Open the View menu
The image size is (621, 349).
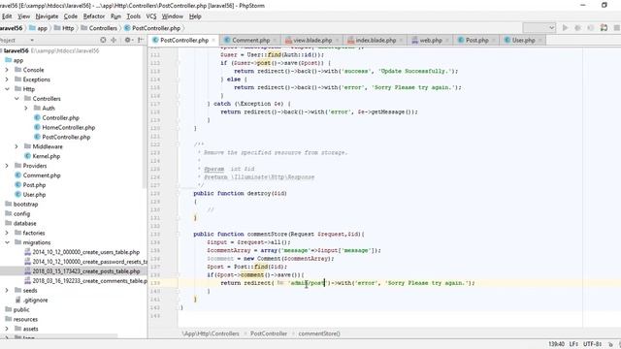click(23, 16)
